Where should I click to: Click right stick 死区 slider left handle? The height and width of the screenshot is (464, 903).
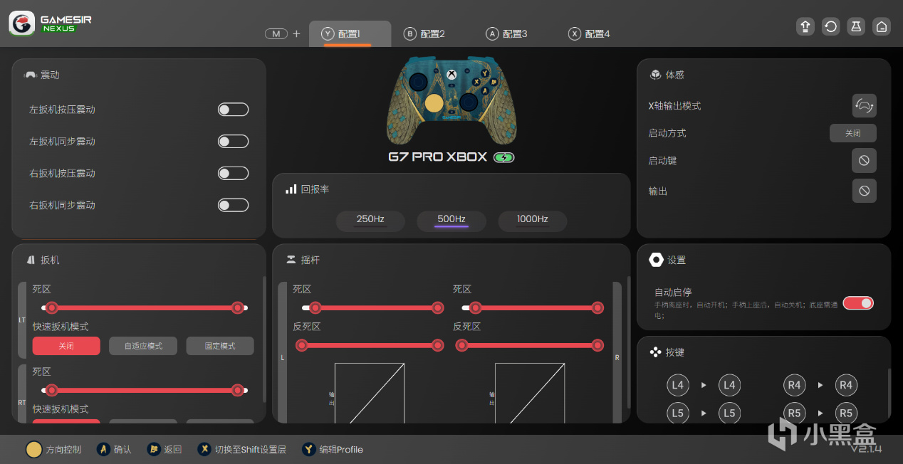(x=475, y=308)
